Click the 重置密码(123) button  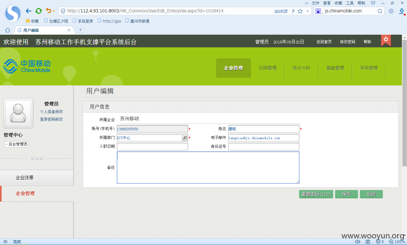click(x=316, y=194)
